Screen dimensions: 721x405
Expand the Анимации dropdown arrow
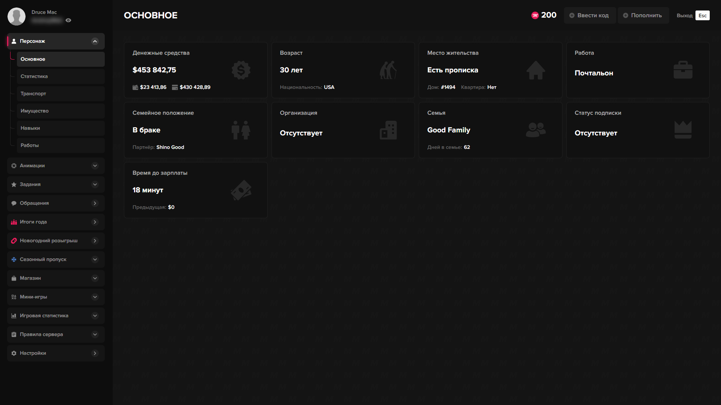click(95, 166)
